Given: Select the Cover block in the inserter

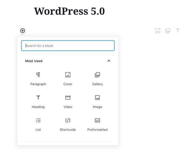Looking at the screenshot, I should click(x=68, y=78).
